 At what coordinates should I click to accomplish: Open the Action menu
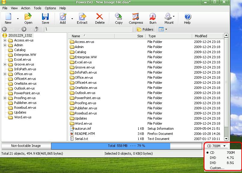click(x=26, y=8)
